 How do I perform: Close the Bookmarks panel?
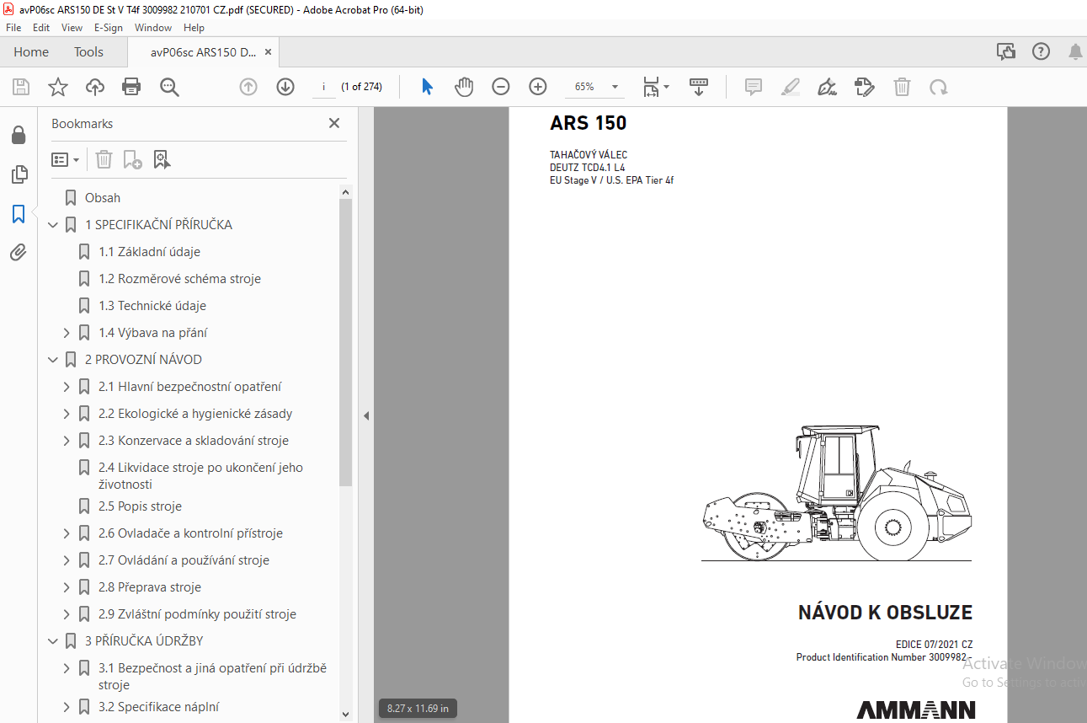pyautogui.click(x=334, y=123)
